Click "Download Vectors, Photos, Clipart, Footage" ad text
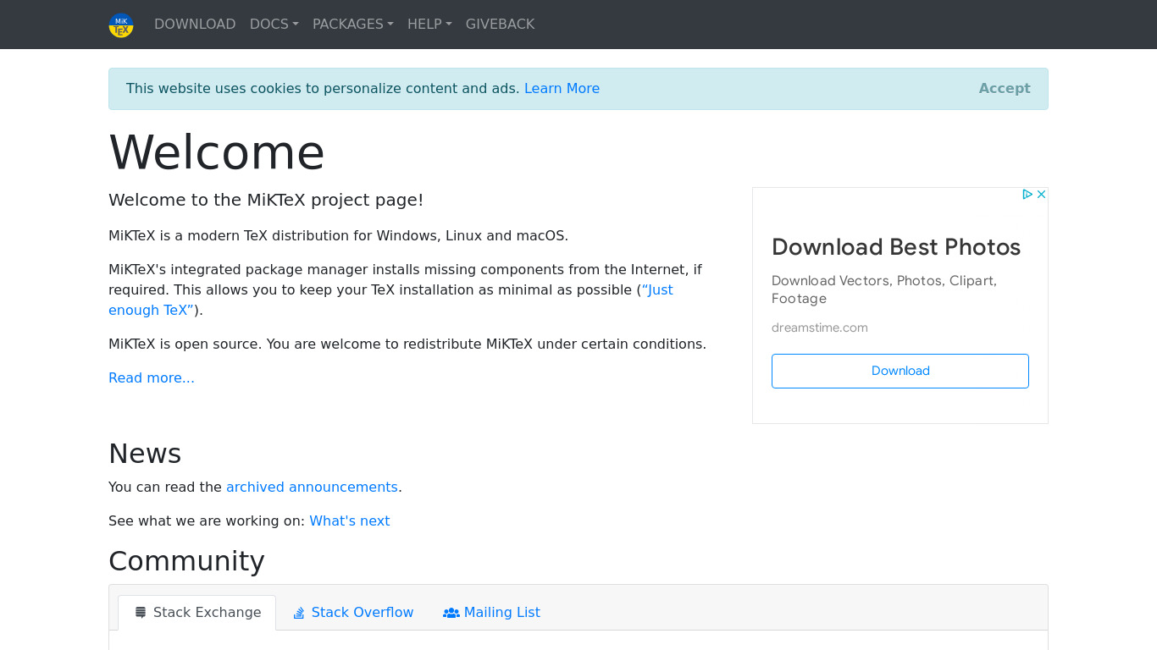This screenshot has width=1157, height=650. [884, 289]
